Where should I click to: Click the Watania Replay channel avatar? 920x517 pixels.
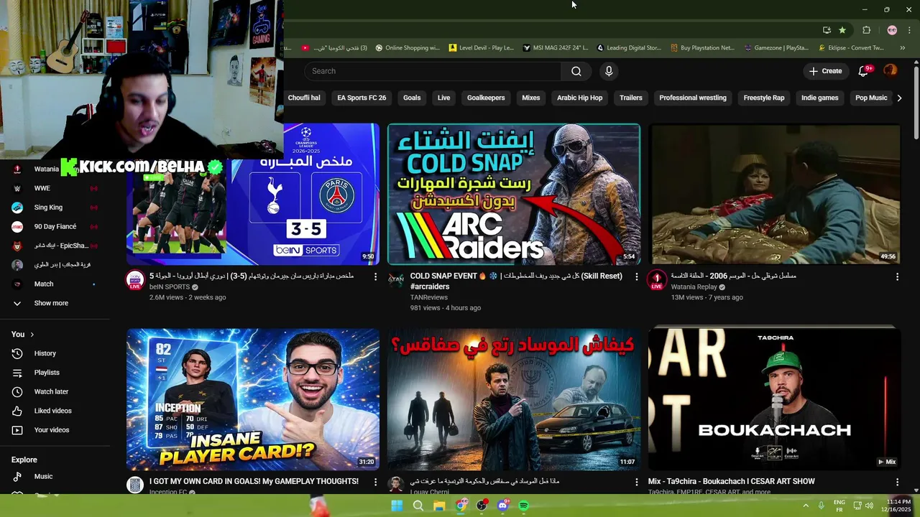tap(657, 280)
